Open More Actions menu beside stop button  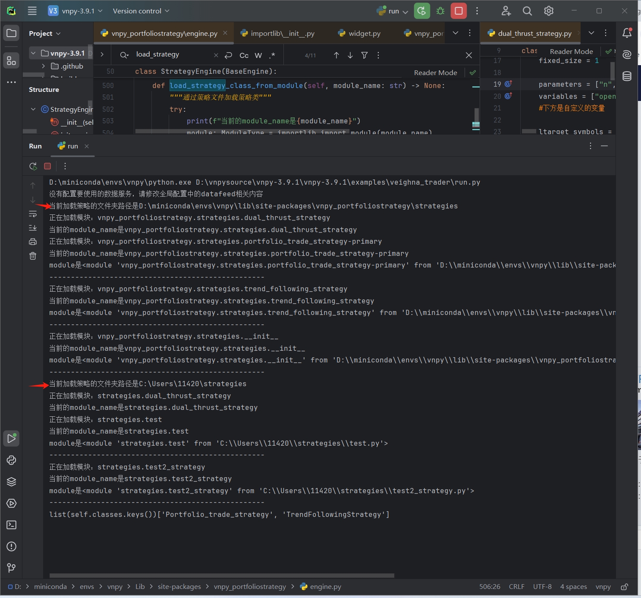pyautogui.click(x=477, y=11)
